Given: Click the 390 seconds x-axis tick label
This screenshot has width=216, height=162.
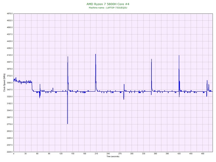Looking at the screenshot, I should [x=167, y=154].
